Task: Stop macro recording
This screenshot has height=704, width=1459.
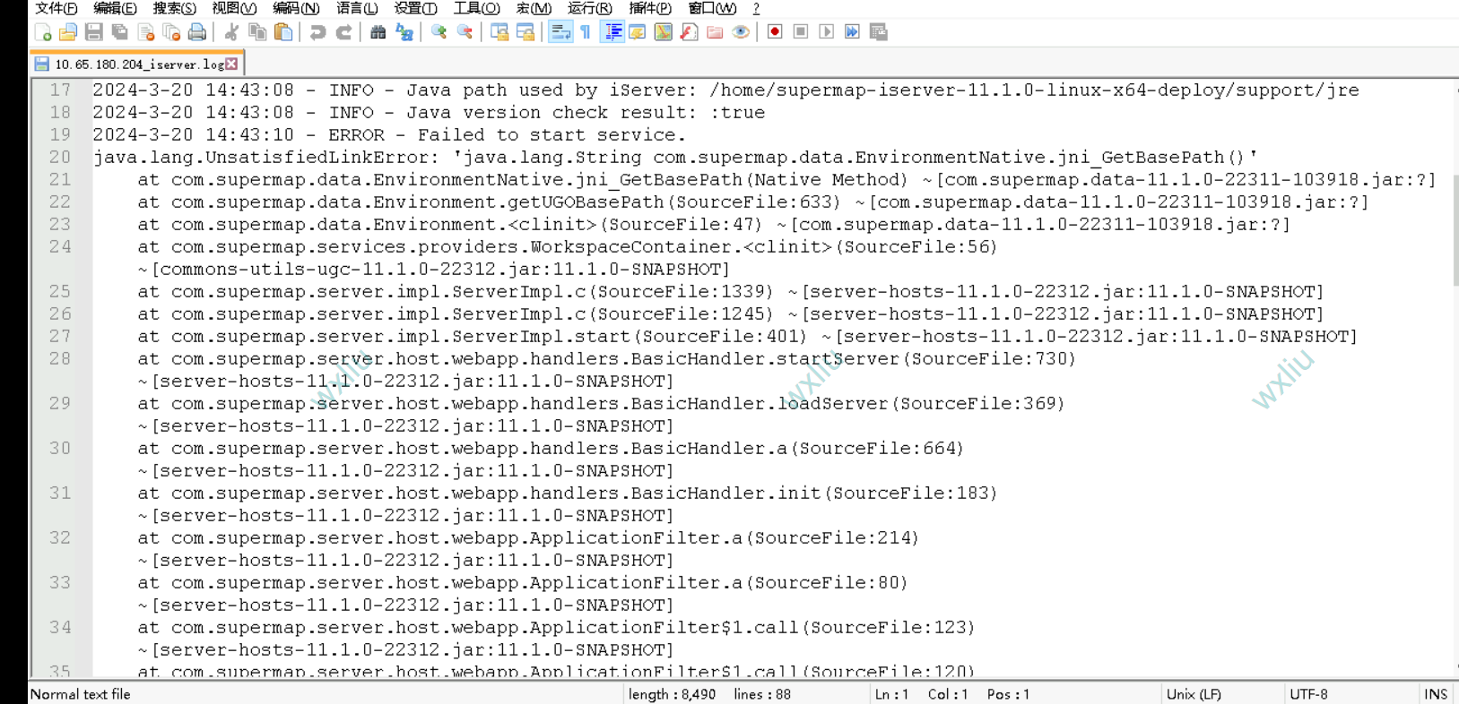Action: pos(801,32)
